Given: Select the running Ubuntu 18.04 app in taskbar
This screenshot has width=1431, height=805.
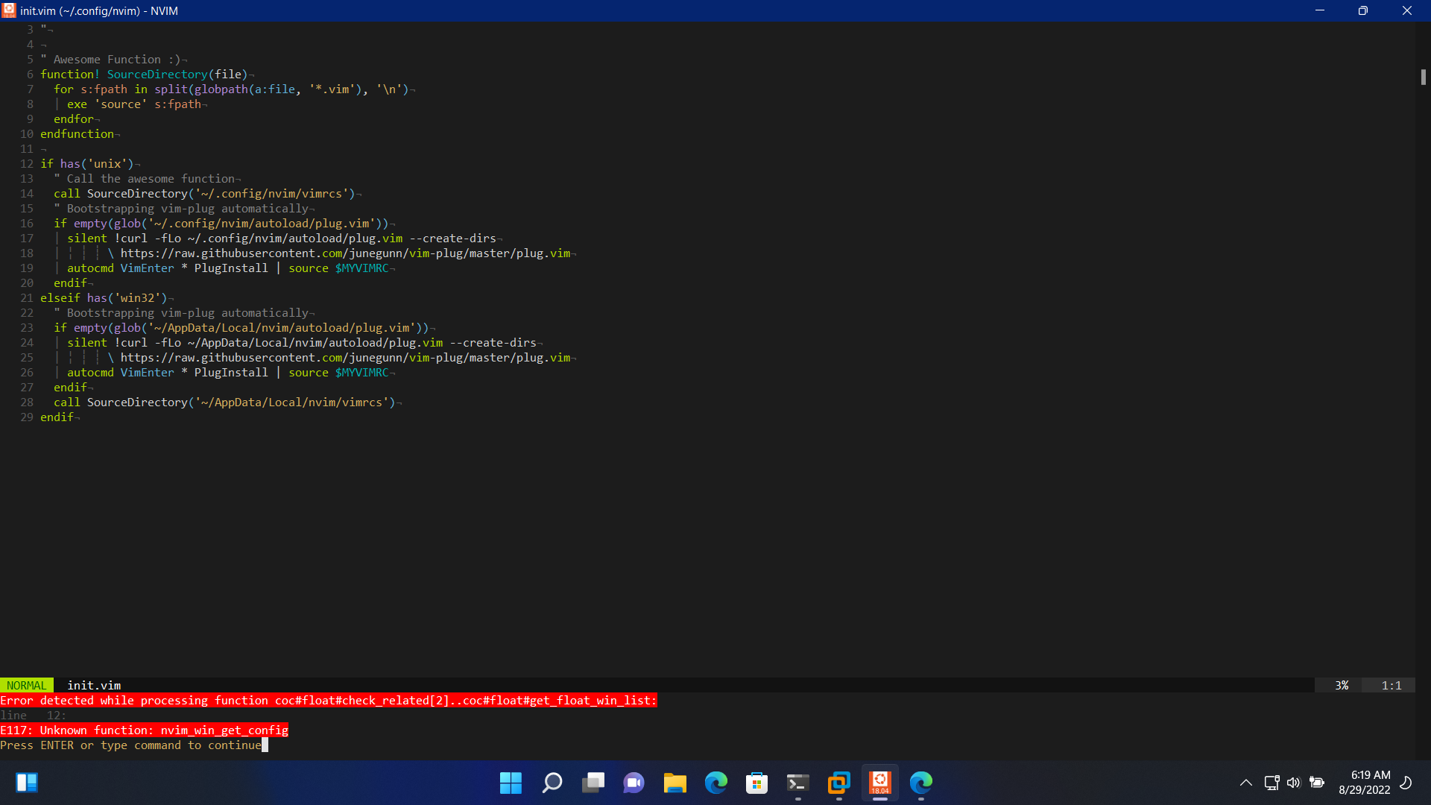Looking at the screenshot, I should (879, 783).
